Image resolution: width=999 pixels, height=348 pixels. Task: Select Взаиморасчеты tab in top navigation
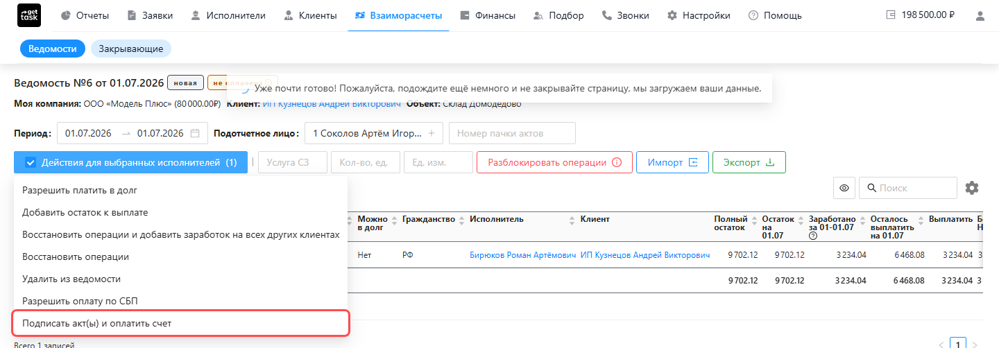click(398, 15)
